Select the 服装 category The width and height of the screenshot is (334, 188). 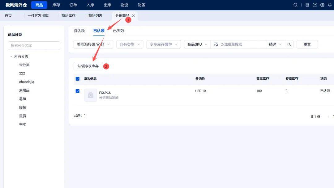click(x=23, y=107)
